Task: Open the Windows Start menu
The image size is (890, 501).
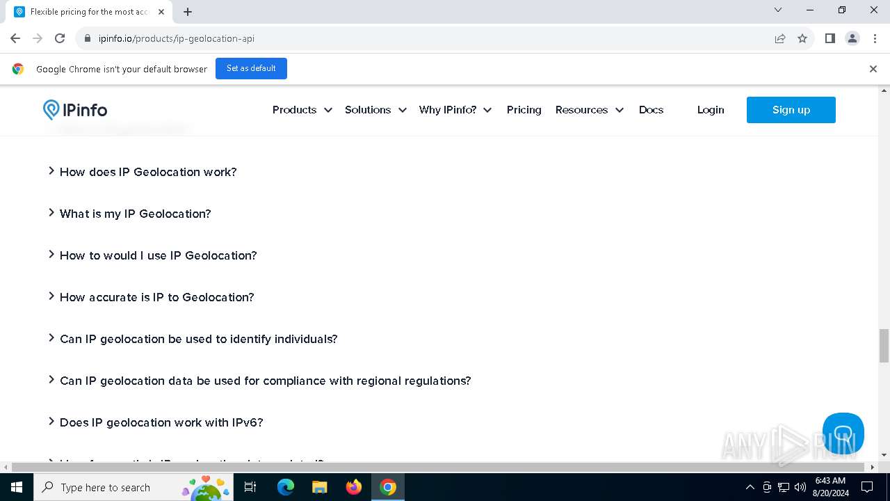Action: [x=17, y=487]
